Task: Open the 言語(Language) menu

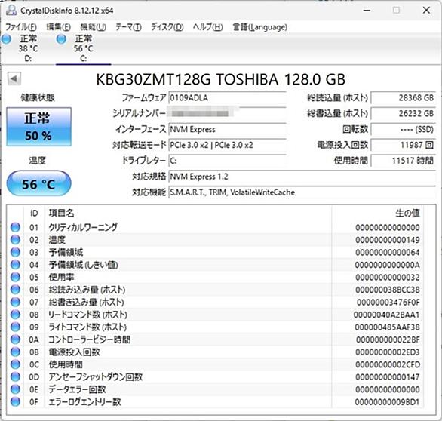Action: pyautogui.click(x=260, y=27)
